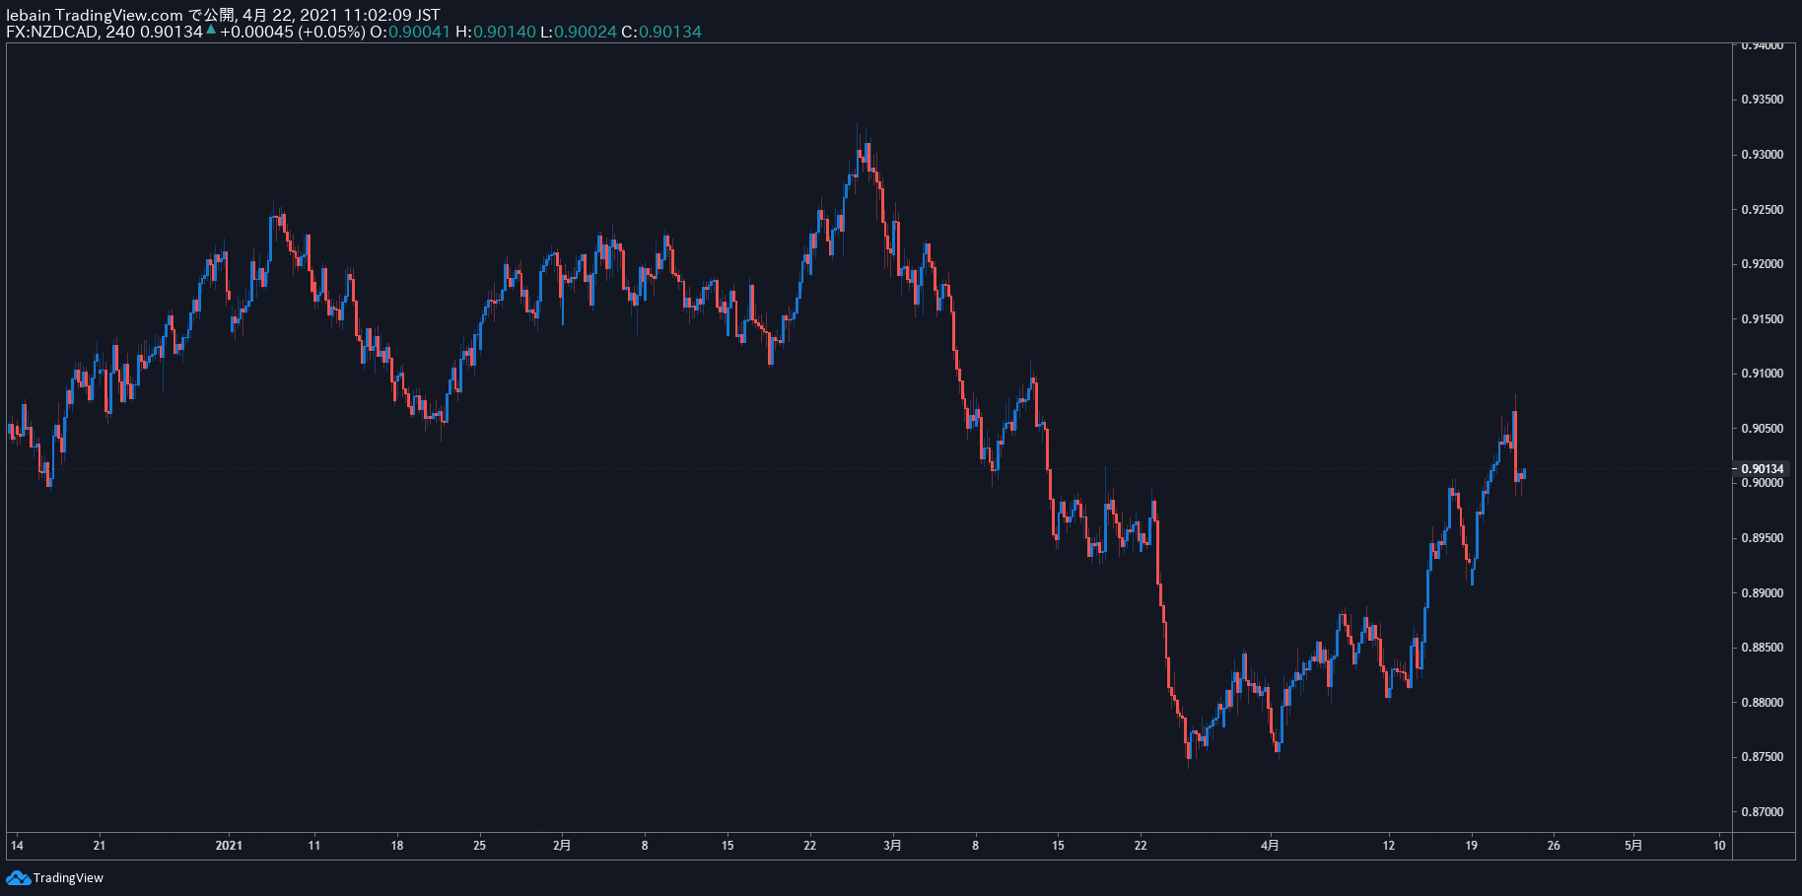Click the 0.93000 price axis label
The height and width of the screenshot is (896, 1802).
point(1762,155)
